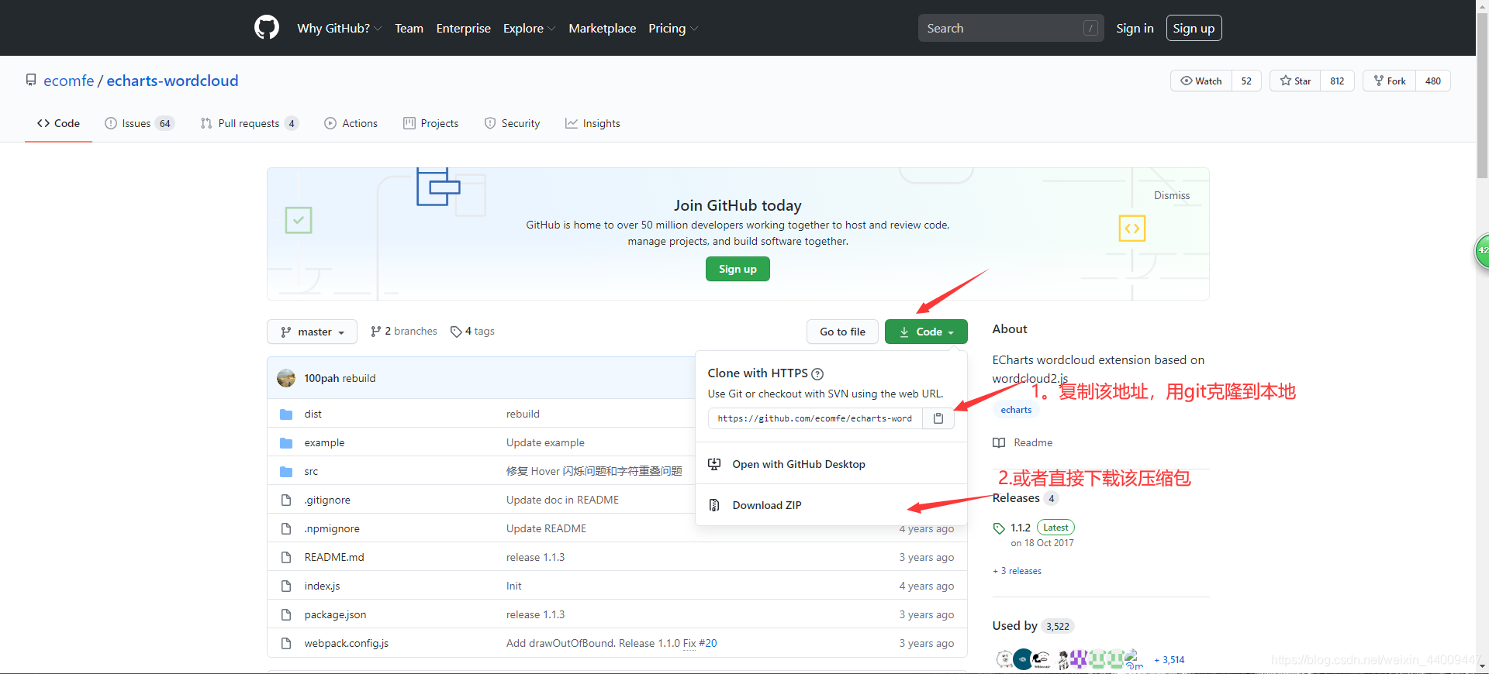This screenshot has height=674, width=1489.
Task: Switch to the Code tab
Action: [58, 123]
